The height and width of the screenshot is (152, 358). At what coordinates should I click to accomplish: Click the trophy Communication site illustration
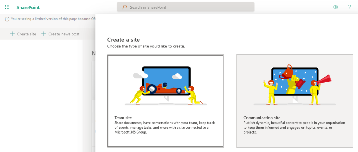tap(295, 85)
